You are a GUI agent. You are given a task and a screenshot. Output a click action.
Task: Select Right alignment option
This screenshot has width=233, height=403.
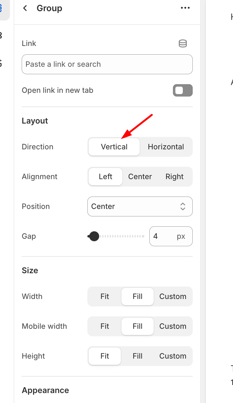point(174,177)
